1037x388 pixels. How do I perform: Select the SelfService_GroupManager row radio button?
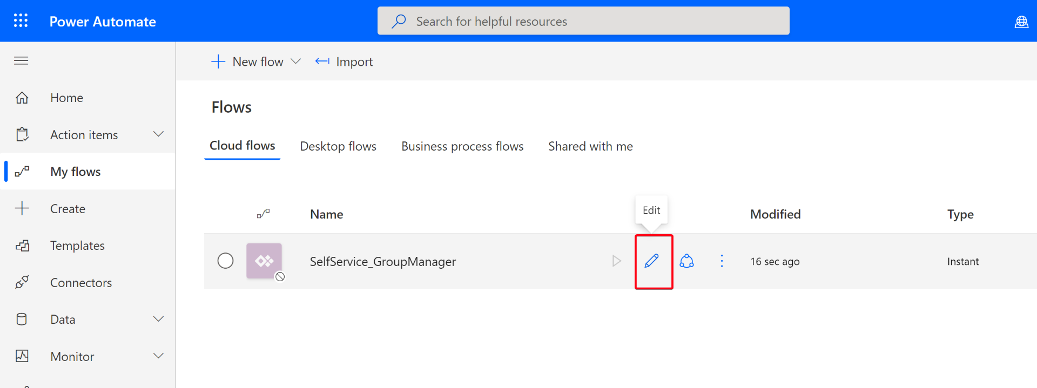(225, 261)
